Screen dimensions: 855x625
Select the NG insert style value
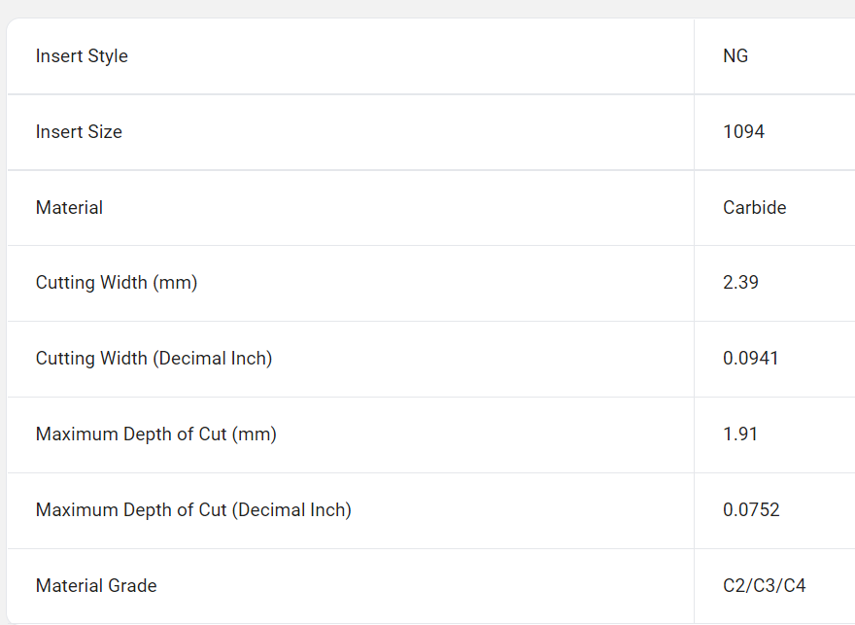coord(735,55)
